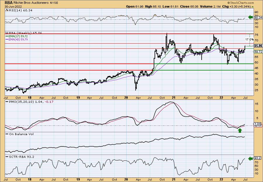Screen dimensions: 263x182
Task: Click the 45 price axis label
Action: (x=256, y=68)
